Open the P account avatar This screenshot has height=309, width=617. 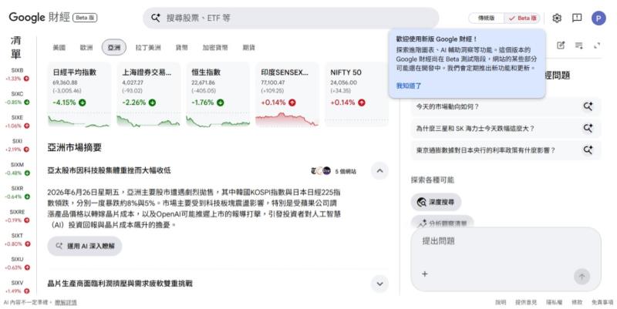[598, 18]
